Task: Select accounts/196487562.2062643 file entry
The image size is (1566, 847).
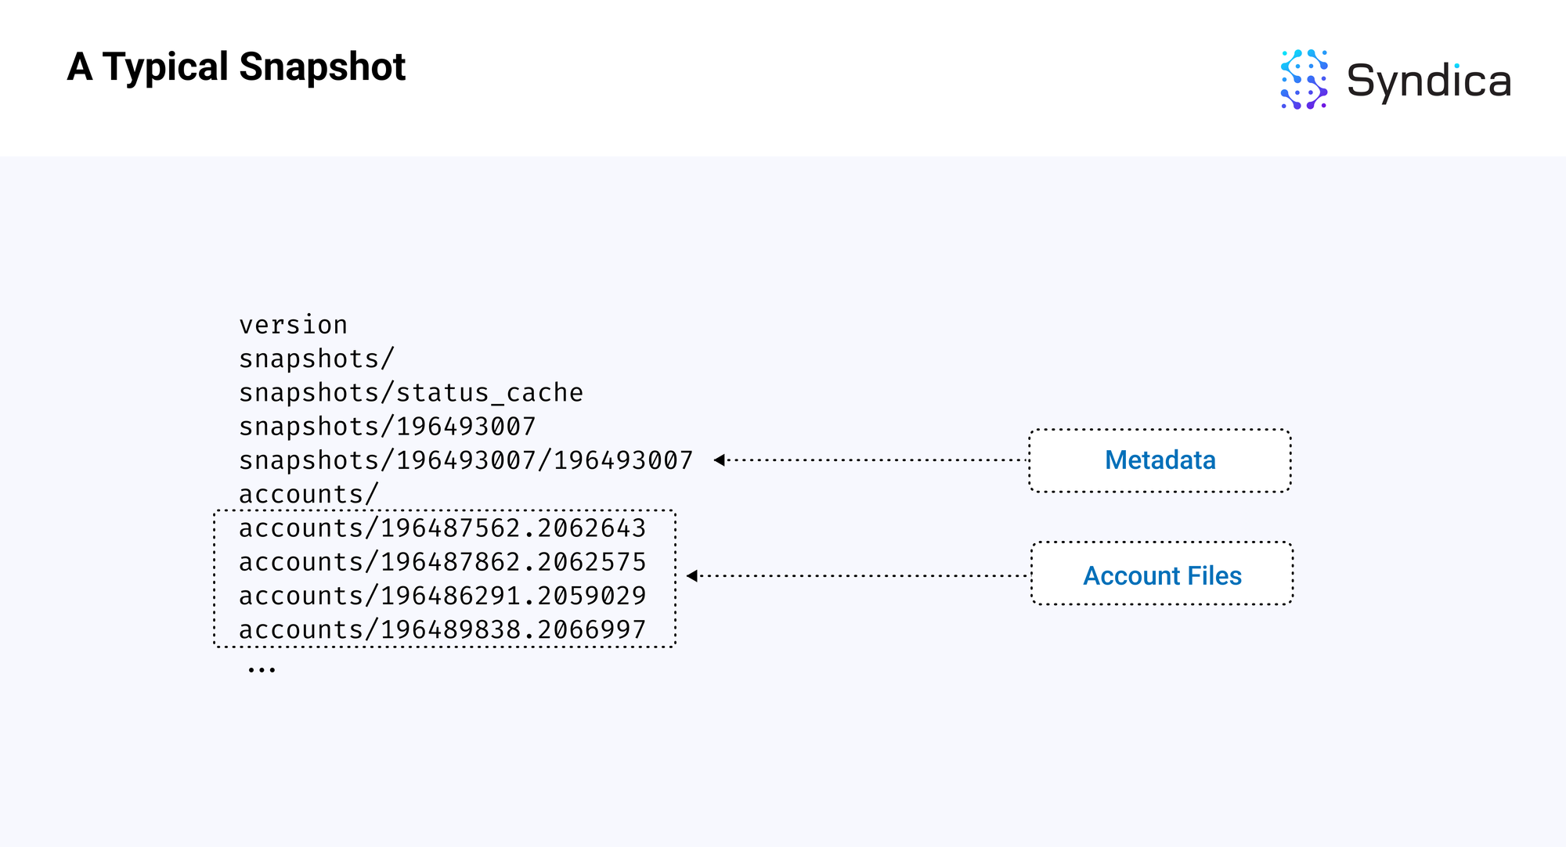Action: coord(442,528)
